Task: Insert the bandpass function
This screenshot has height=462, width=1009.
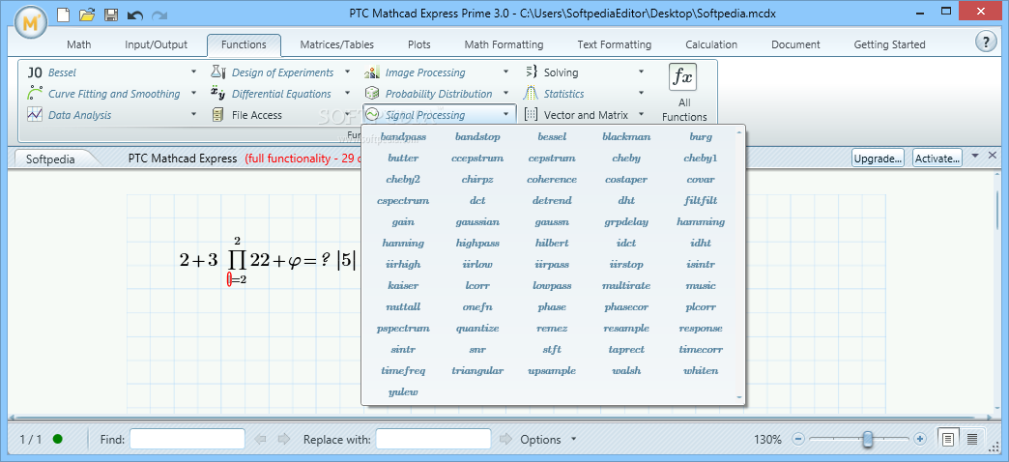Action: tap(403, 137)
